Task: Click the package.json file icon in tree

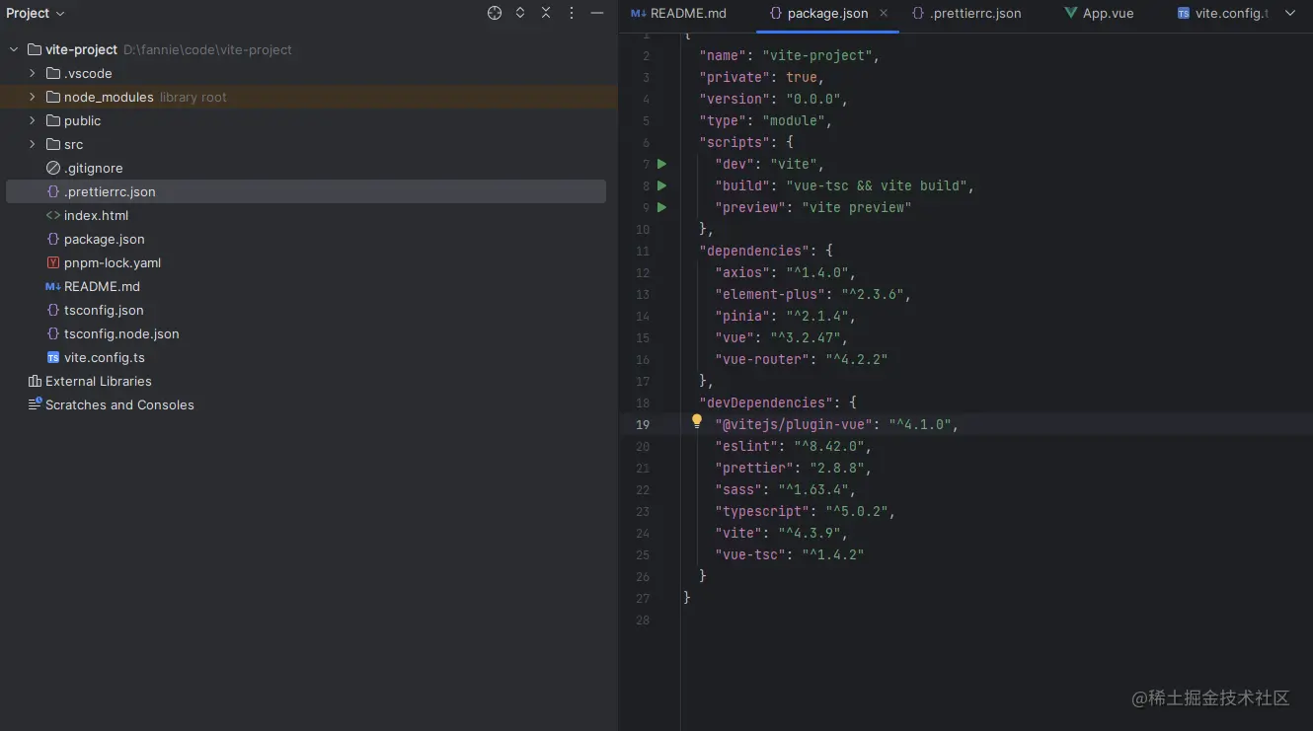Action: [53, 239]
